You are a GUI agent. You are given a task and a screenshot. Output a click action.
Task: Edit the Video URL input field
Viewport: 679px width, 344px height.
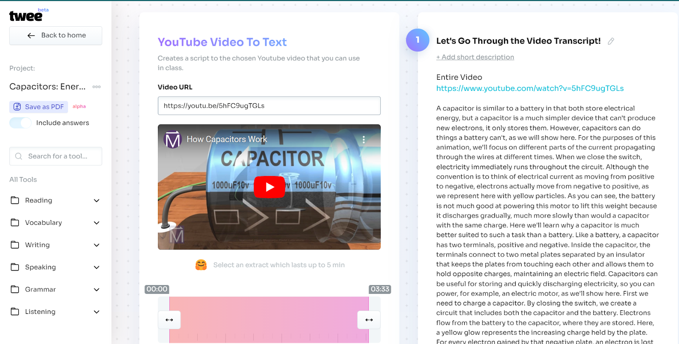coord(269,106)
